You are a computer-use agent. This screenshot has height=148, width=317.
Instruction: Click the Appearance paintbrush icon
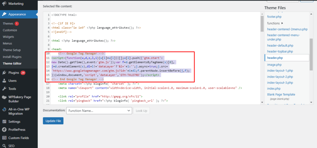[x=4, y=14]
